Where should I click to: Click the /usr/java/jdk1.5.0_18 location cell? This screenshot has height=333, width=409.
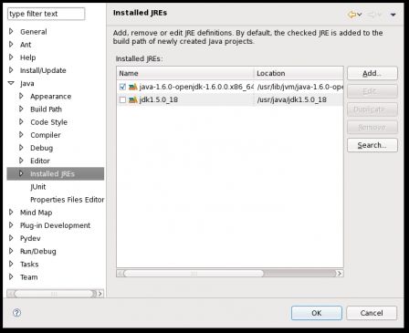coord(292,99)
